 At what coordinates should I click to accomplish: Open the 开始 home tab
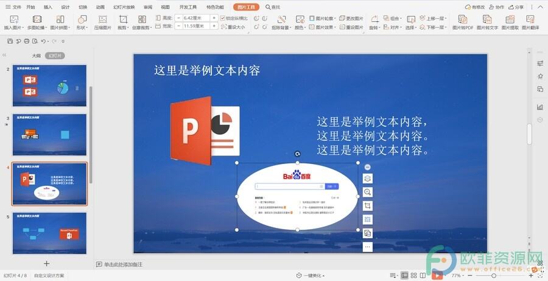click(30, 7)
